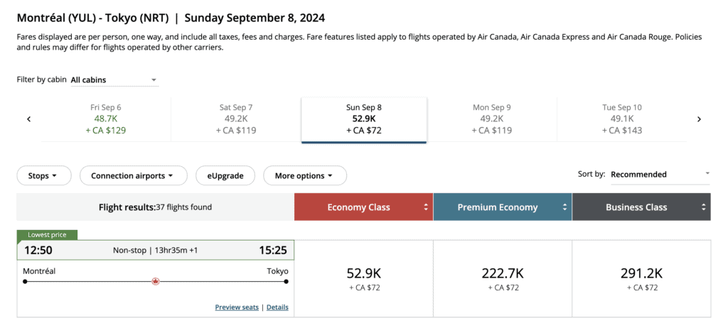
Task: Sort by Business Class price arrows
Action: 703,207
